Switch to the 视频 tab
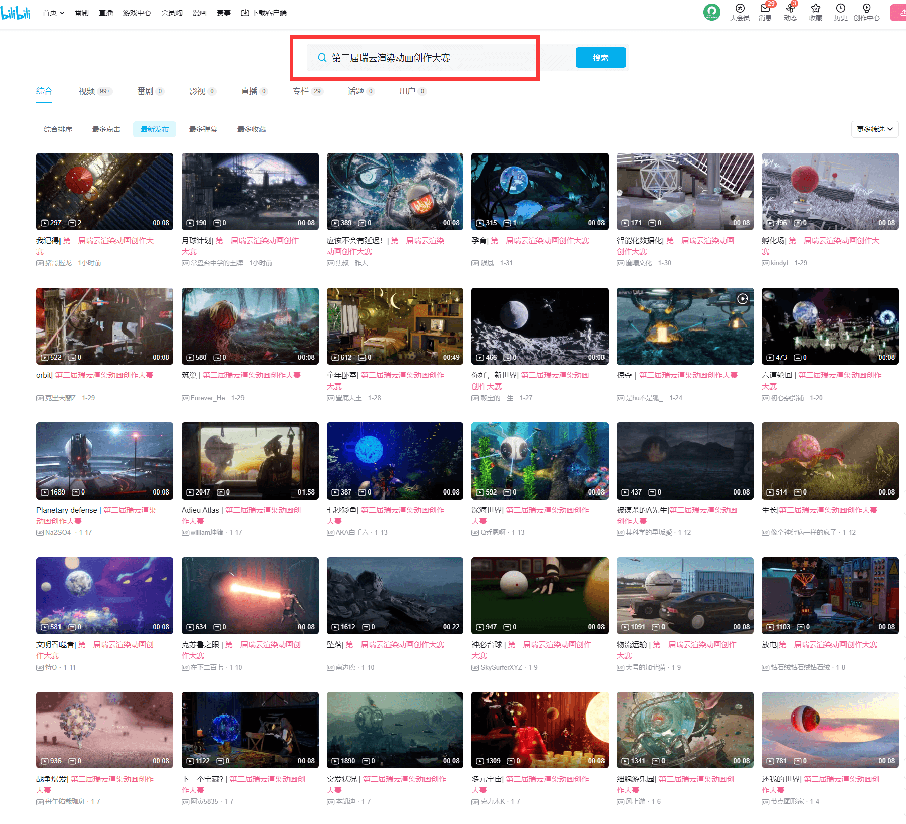 tap(87, 91)
